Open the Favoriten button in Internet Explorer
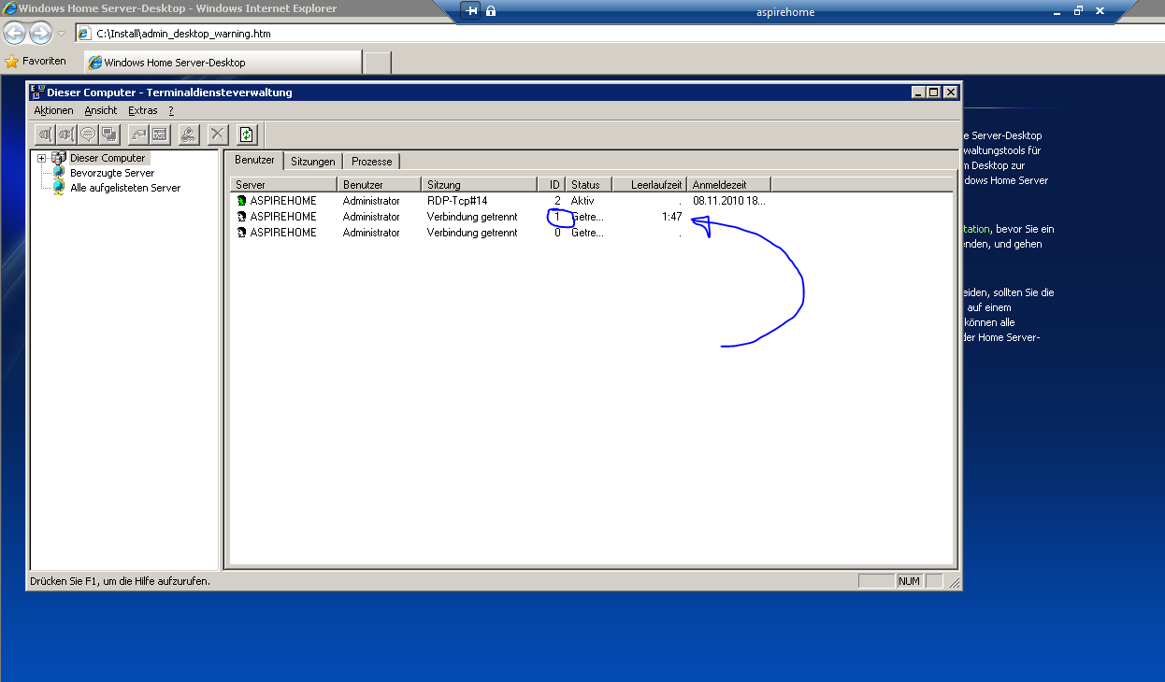This screenshot has width=1165, height=682. [36, 62]
